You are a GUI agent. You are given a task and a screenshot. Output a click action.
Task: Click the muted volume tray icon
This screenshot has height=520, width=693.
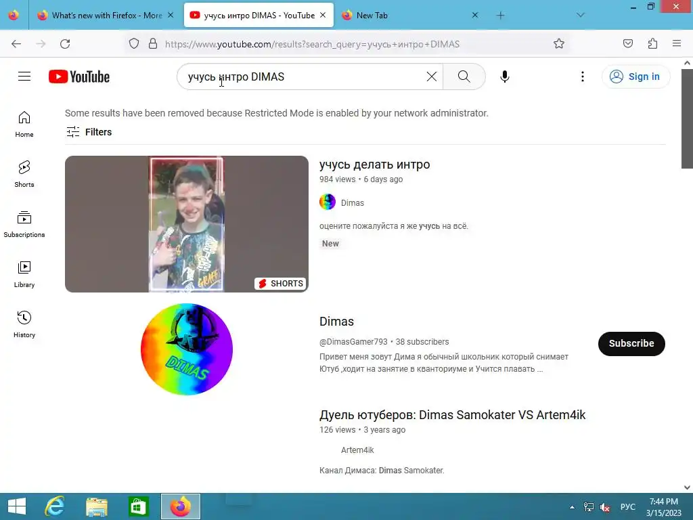pos(604,506)
